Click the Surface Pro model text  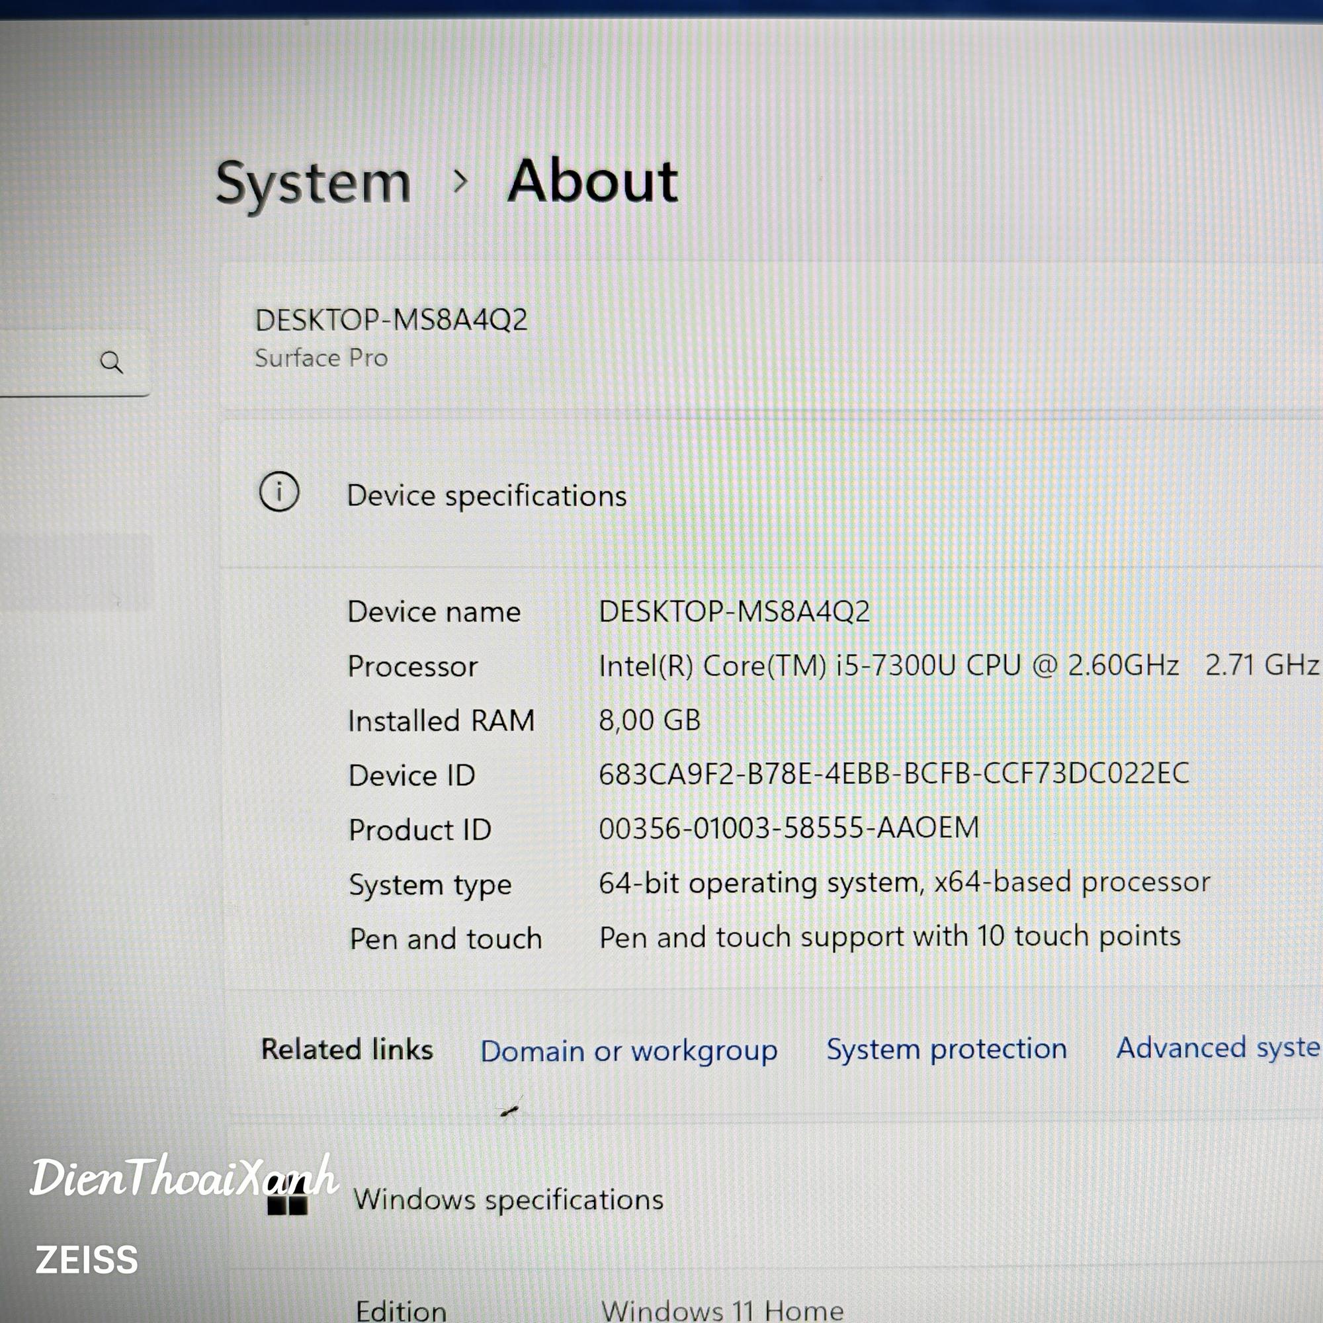(320, 358)
